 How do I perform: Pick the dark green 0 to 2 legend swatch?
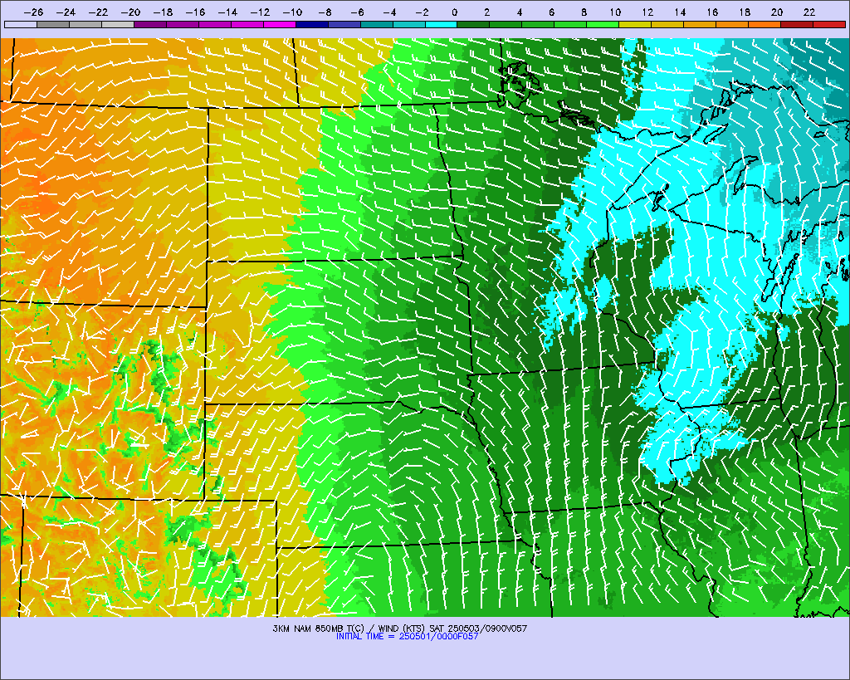[x=473, y=24]
